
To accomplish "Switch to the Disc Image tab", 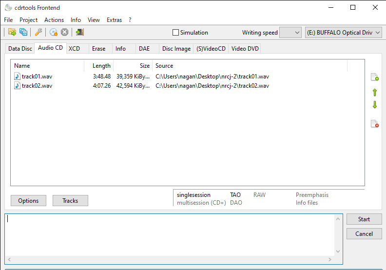I will 176,49.
